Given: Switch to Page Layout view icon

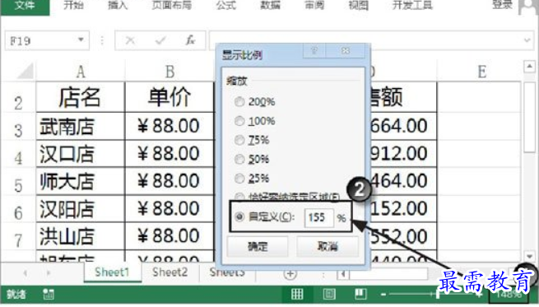Looking at the screenshot, I should point(329,294).
